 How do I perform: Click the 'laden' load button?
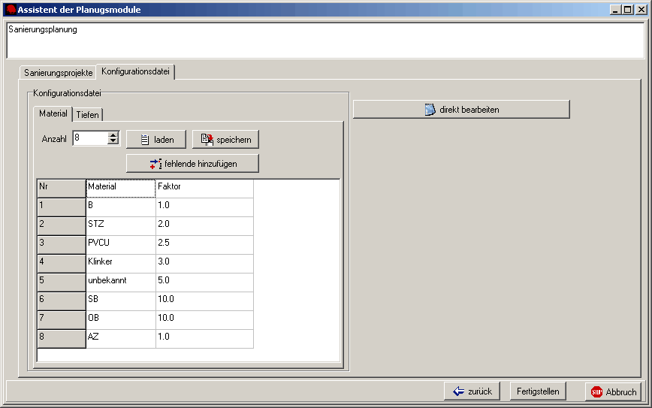pyautogui.click(x=155, y=140)
